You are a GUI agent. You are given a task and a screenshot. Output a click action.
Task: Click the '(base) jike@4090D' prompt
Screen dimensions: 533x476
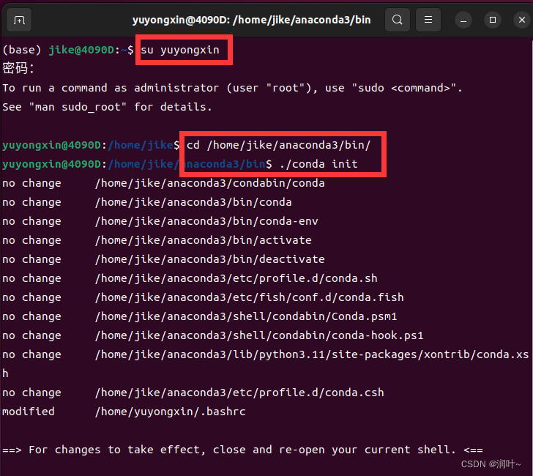pyautogui.click(x=68, y=50)
